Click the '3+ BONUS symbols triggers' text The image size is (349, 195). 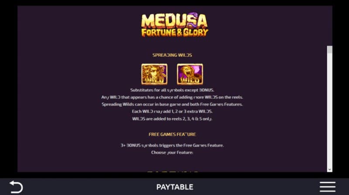click(x=172, y=145)
